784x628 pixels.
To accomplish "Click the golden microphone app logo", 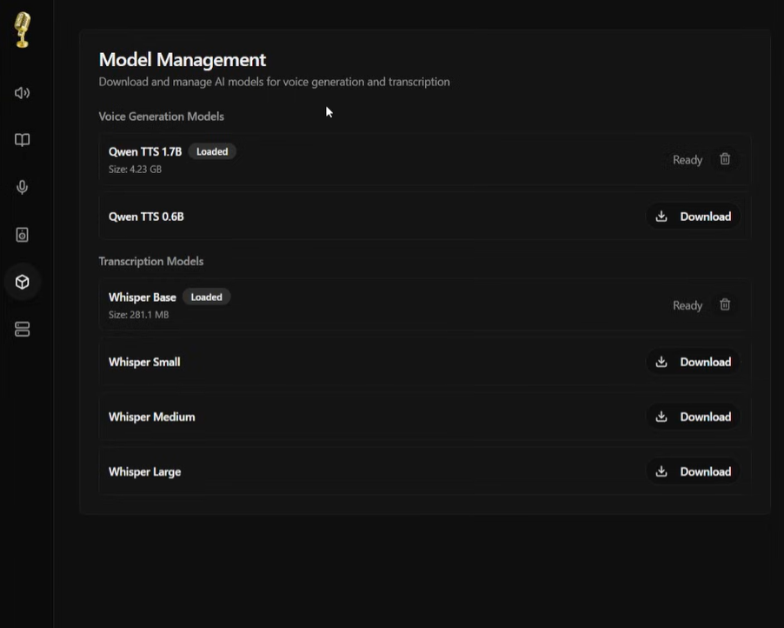I will (23, 30).
